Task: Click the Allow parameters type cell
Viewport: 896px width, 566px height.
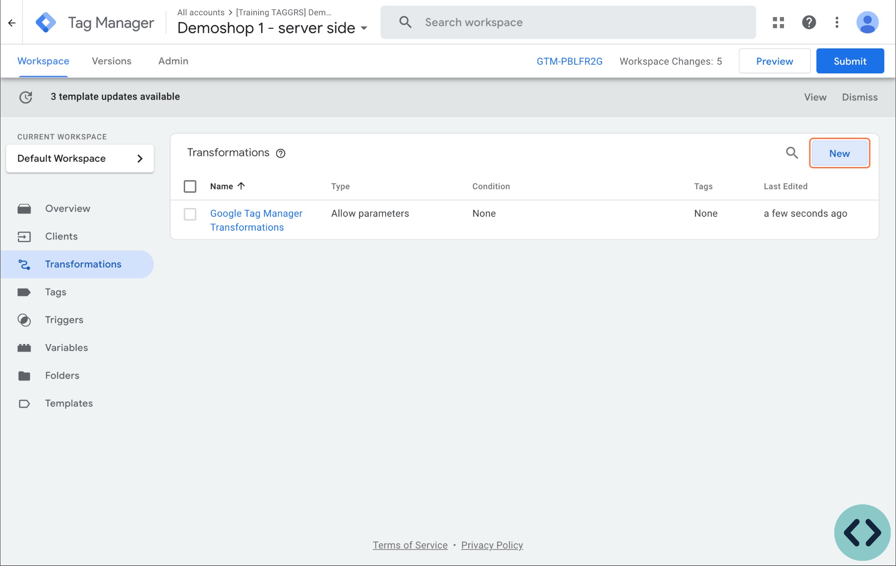Action: pyautogui.click(x=370, y=214)
